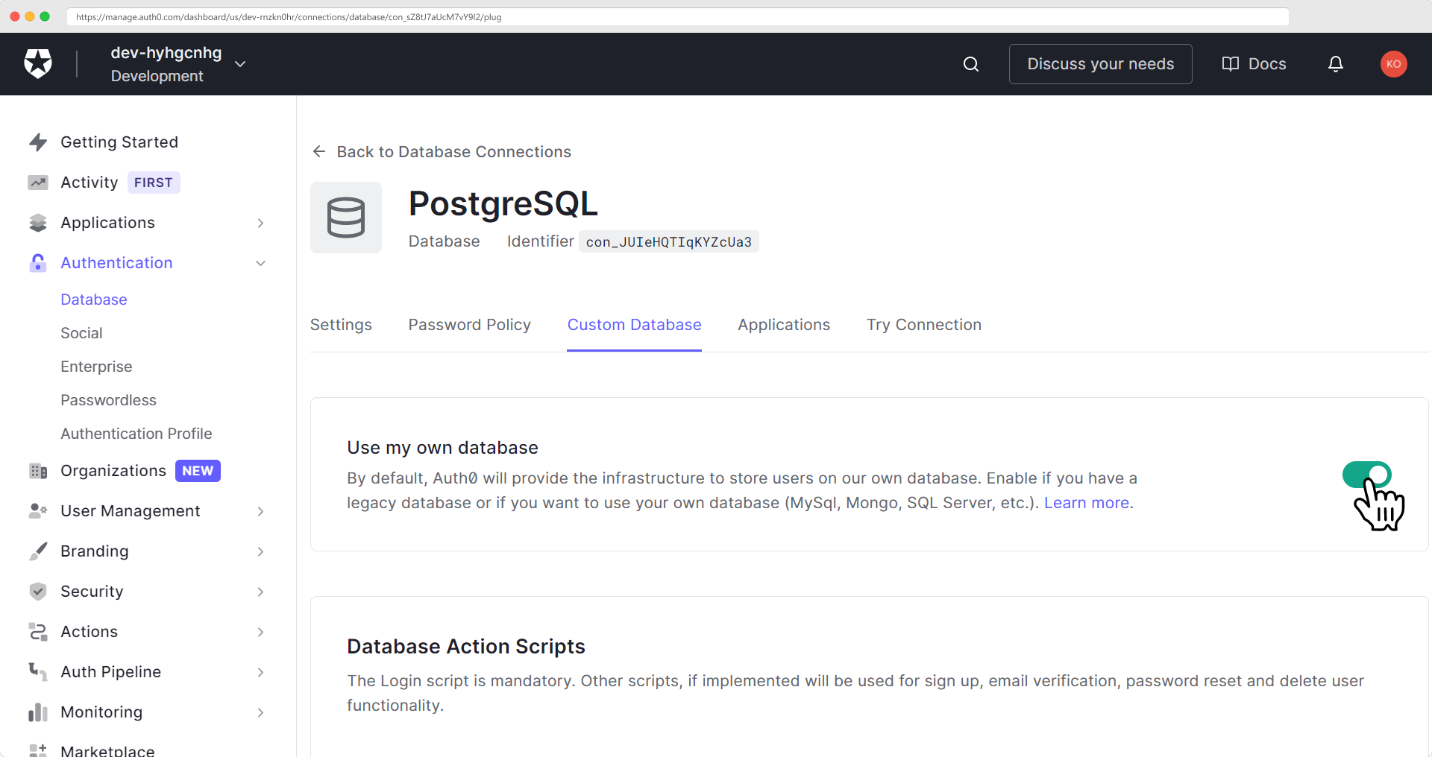Expand the Applications chevron
Viewport: 1432px width, 757px height.
260,223
